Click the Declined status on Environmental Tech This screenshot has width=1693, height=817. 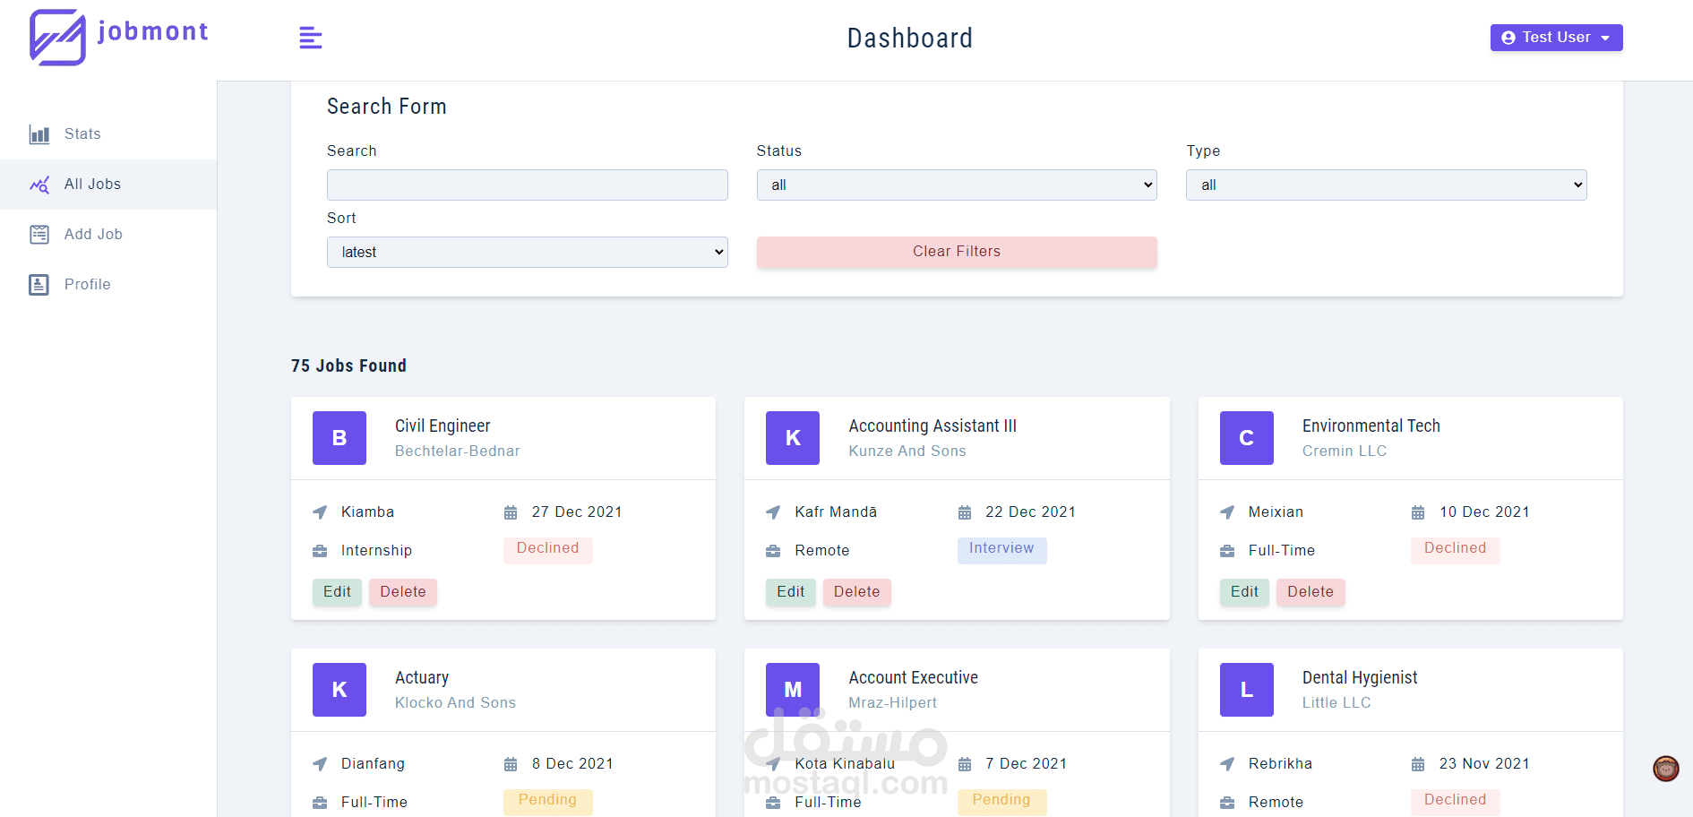click(1456, 549)
